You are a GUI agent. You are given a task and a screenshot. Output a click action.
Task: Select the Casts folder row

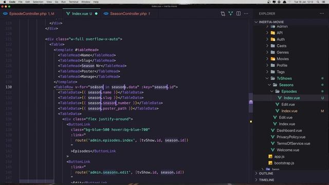(290, 46)
